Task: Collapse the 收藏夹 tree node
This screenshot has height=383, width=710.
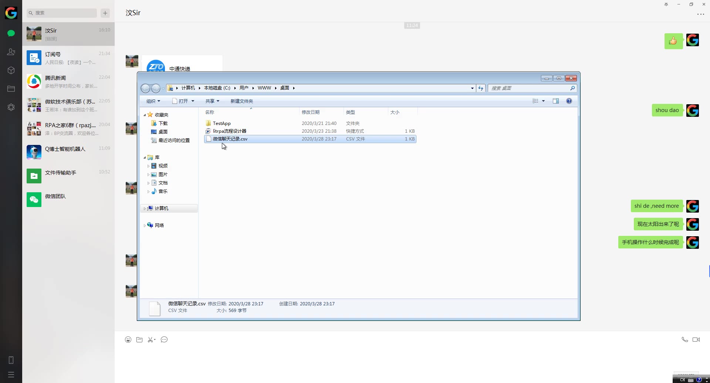Action: (x=145, y=115)
